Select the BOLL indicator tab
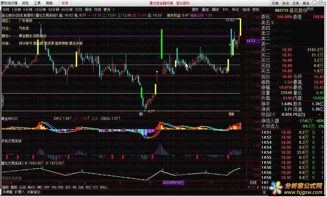The height and width of the screenshot is (197, 327). point(104,188)
